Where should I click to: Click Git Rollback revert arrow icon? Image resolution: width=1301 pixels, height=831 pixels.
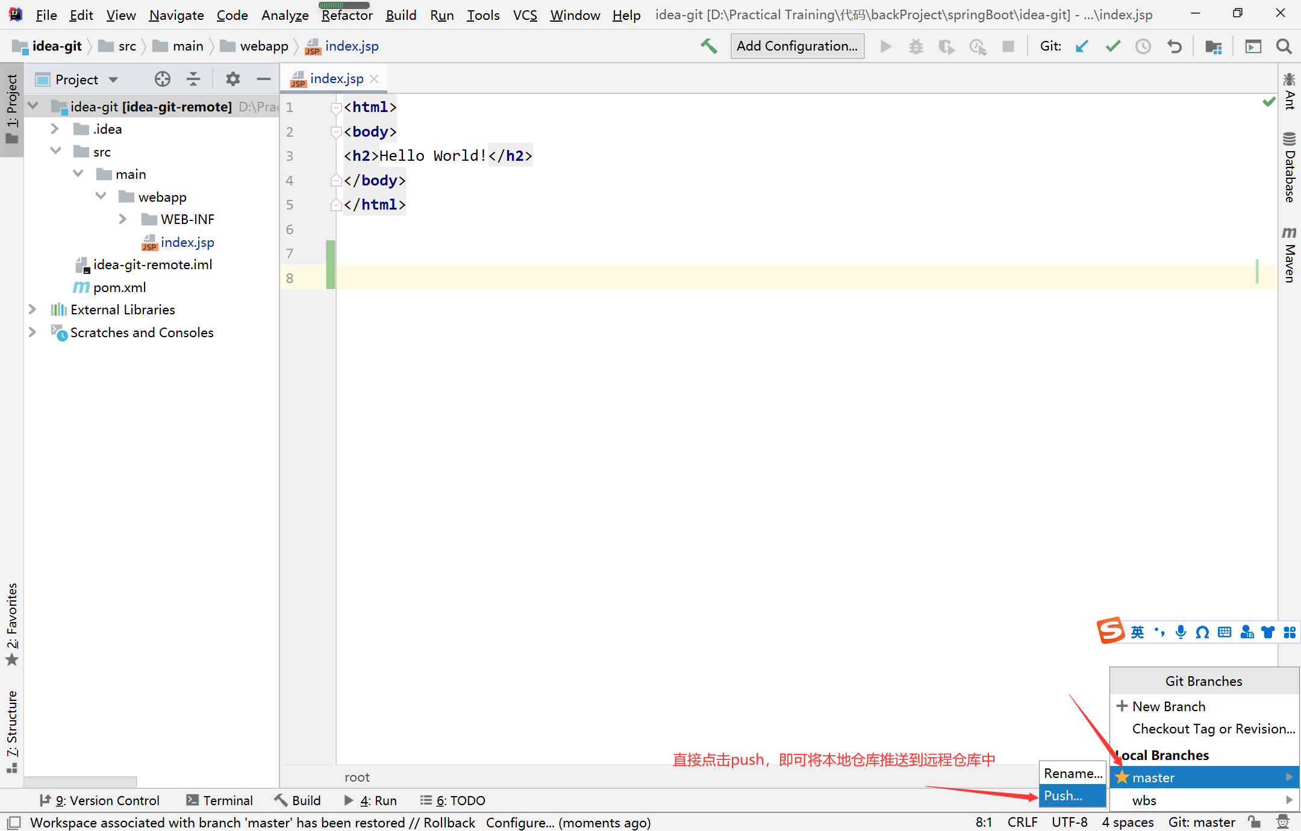(x=1174, y=46)
